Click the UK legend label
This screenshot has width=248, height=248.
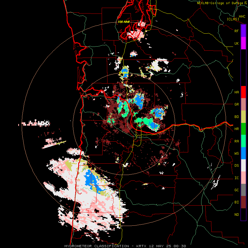coord(236,43)
